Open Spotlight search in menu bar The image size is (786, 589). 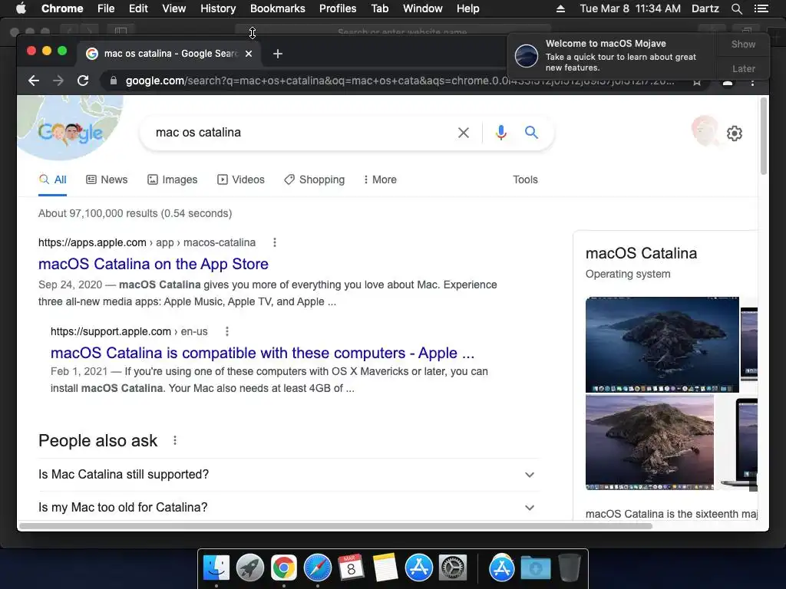(x=736, y=8)
